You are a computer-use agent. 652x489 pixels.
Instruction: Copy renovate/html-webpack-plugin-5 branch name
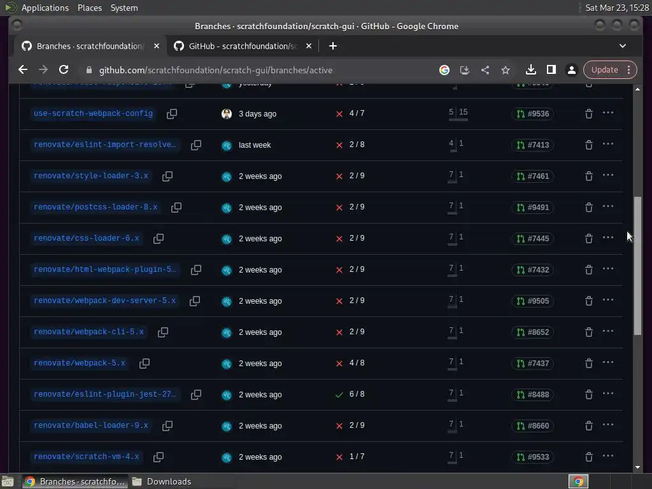point(196,269)
